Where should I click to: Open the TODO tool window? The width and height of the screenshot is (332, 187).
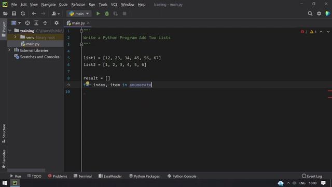(x=34, y=176)
